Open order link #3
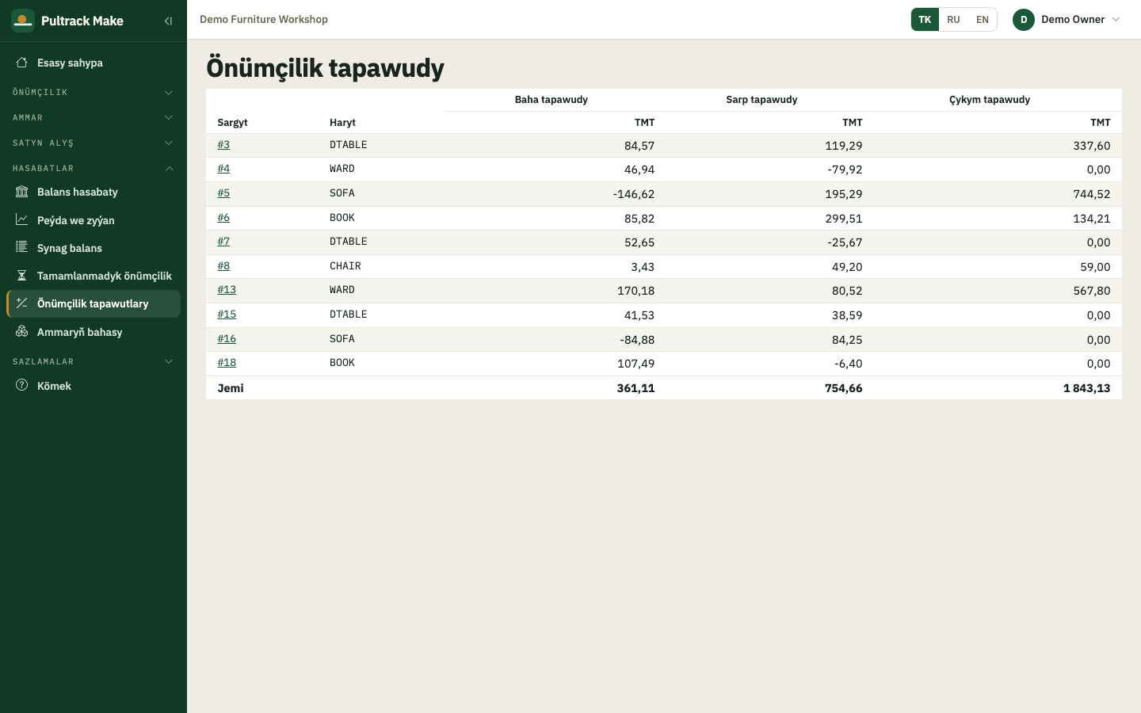This screenshot has height=713, width=1141. (223, 145)
